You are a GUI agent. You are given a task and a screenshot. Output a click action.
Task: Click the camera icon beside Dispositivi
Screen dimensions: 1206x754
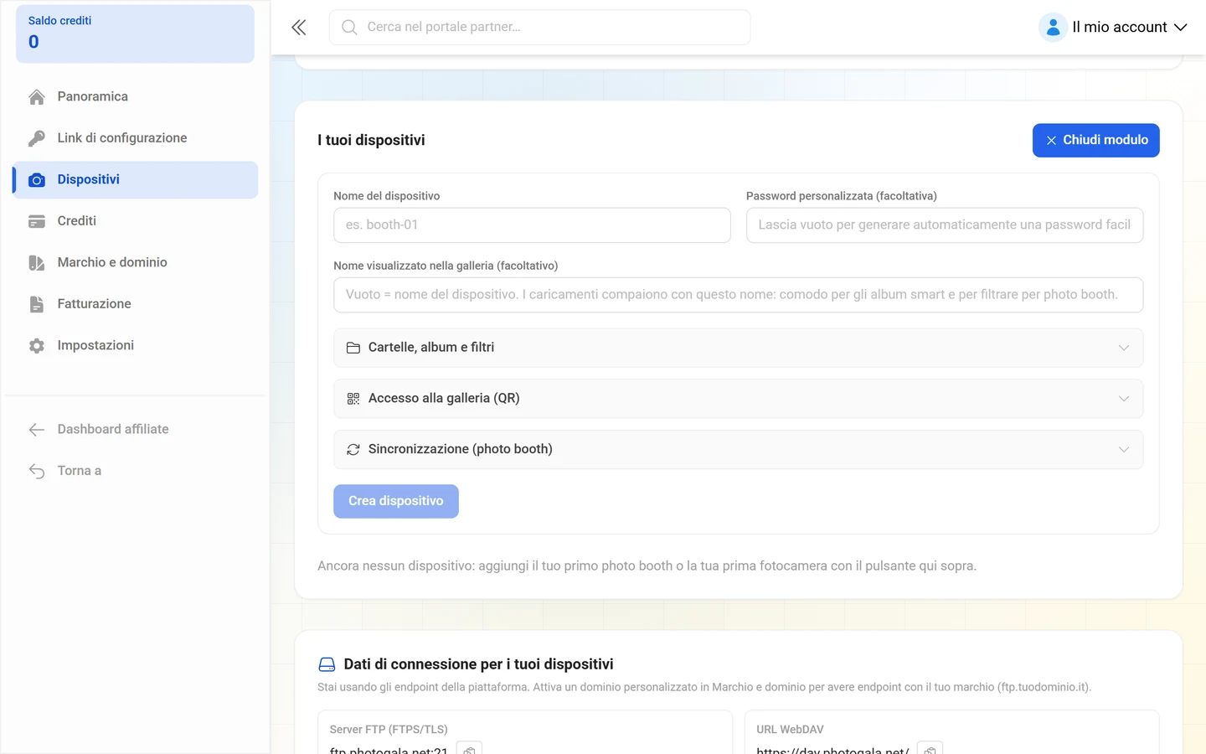pos(37,180)
